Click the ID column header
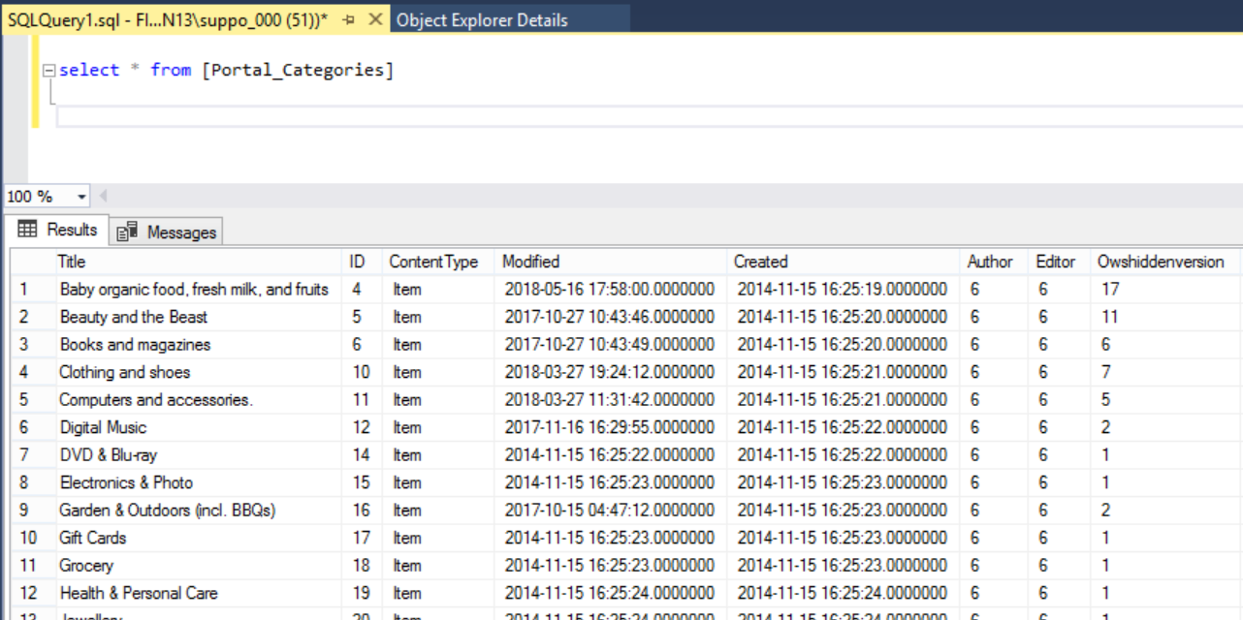The width and height of the screenshot is (1243, 620). tap(363, 262)
